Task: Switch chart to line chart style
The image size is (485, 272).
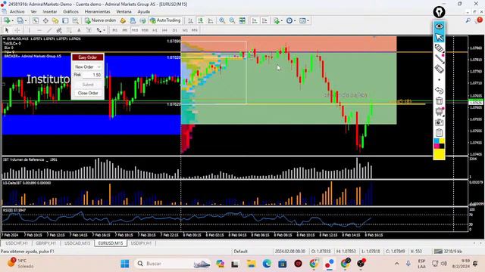Action: pyautogui.click(x=211, y=20)
